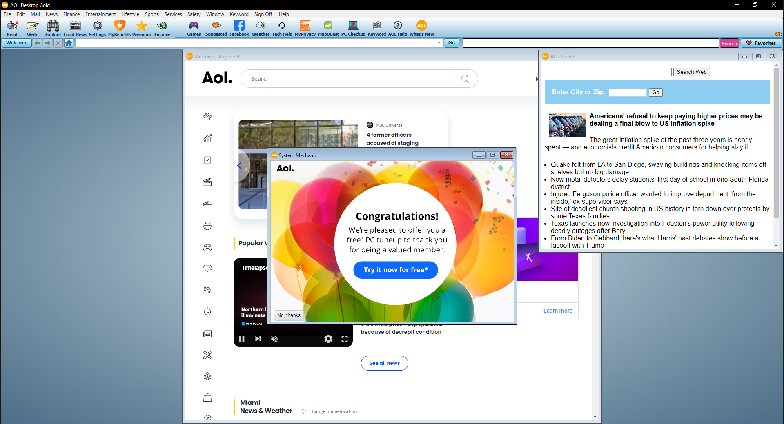Click the Home navigation icon
The image size is (784, 424).
coord(69,43)
